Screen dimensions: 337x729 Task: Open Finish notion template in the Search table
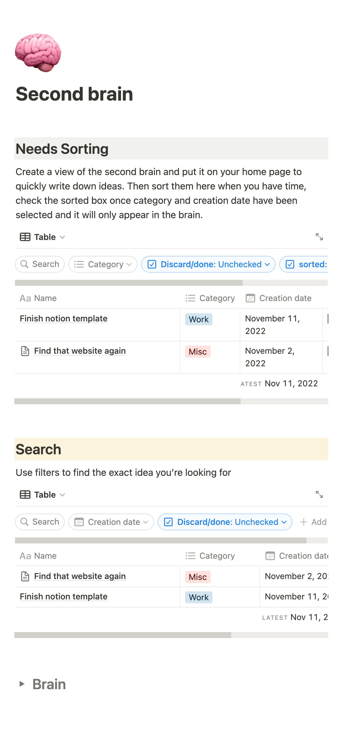click(x=64, y=597)
